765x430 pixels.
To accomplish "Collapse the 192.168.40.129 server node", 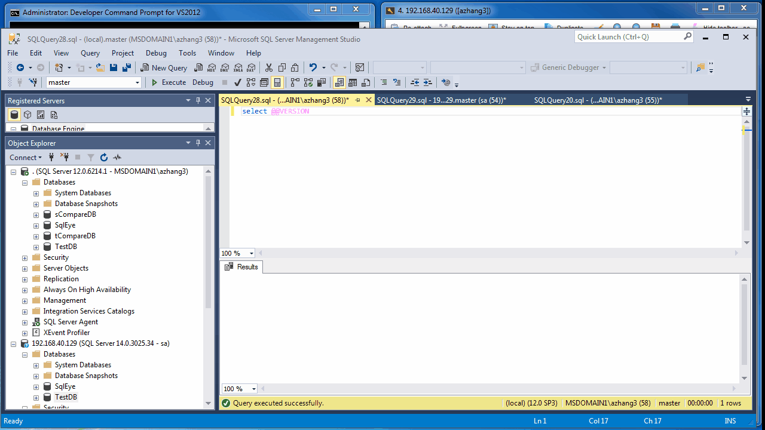I will coord(13,343).
